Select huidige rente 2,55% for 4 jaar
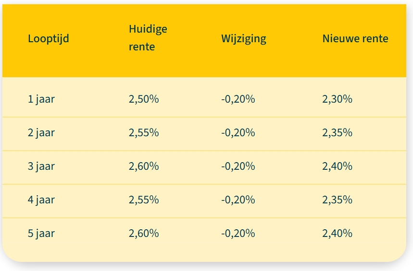Screen dimensions: 413x271 pyautogui.click(x=143, y=200)
